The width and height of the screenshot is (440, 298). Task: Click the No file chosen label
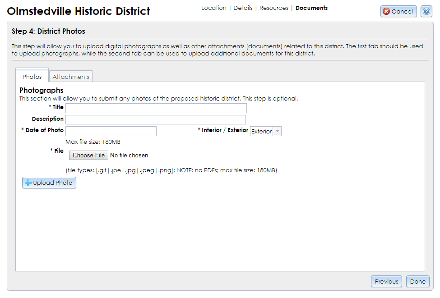click(129, 155)
